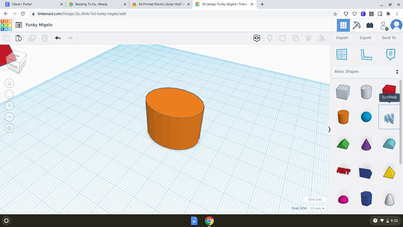Switch to Bricks mode

coord(370,25)
